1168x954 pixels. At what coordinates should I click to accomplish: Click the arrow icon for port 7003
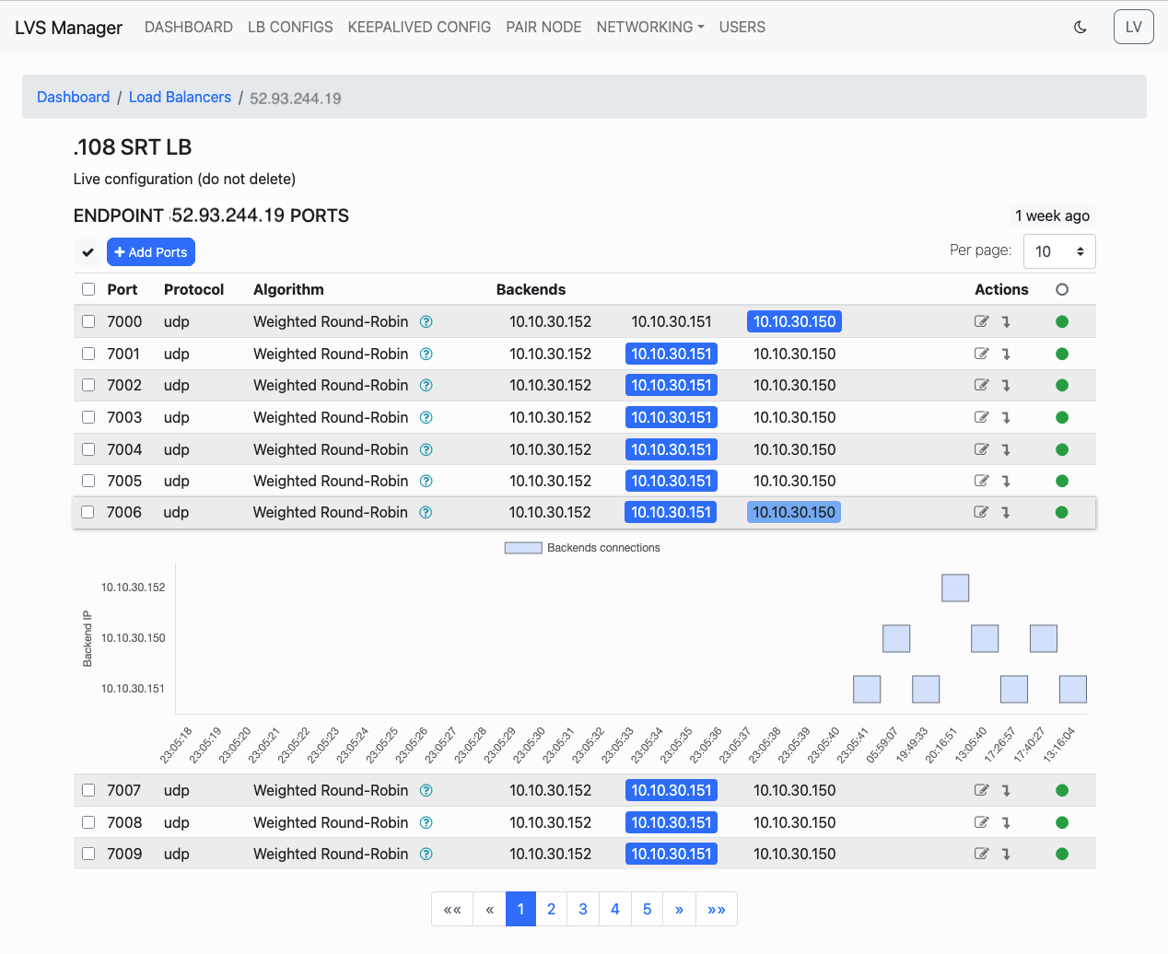1006,417
